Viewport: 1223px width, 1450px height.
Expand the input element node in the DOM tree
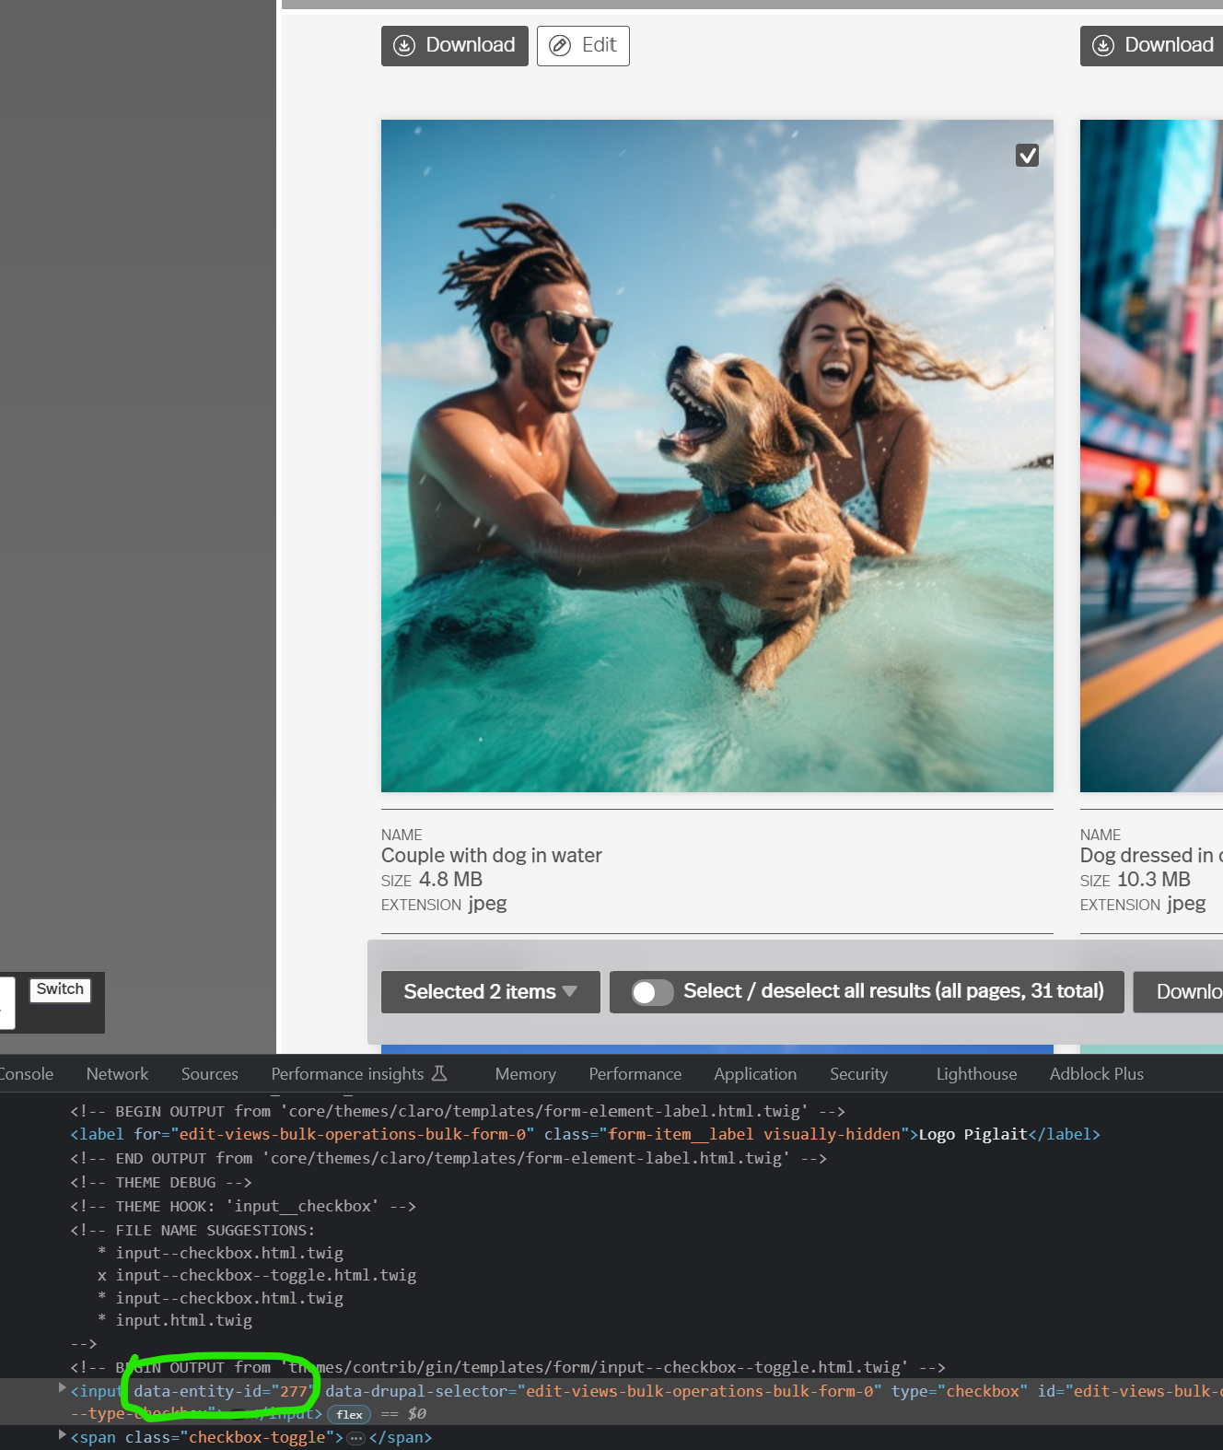[63, 1388]
